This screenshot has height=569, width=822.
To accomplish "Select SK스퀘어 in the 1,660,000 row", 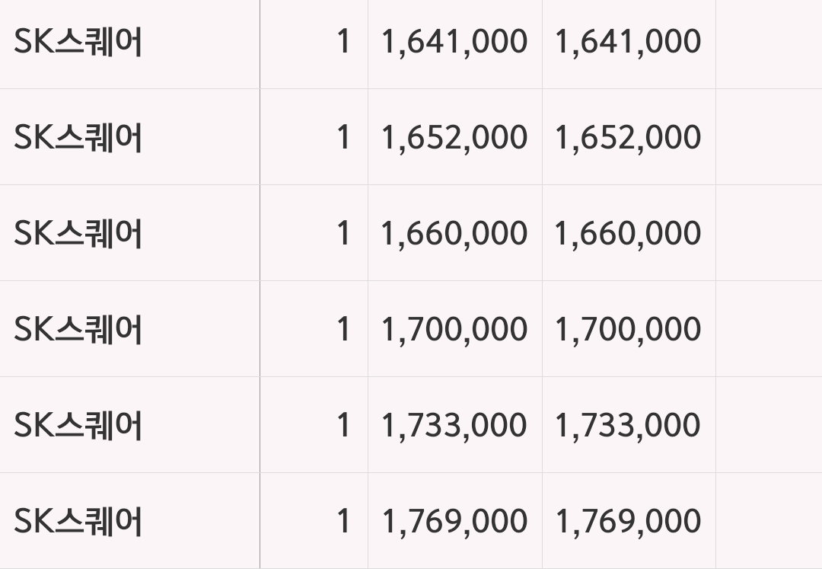I will [78, 234].
